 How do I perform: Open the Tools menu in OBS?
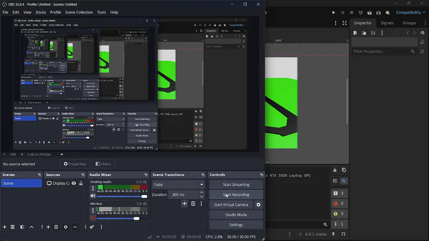tap(101, 12)
